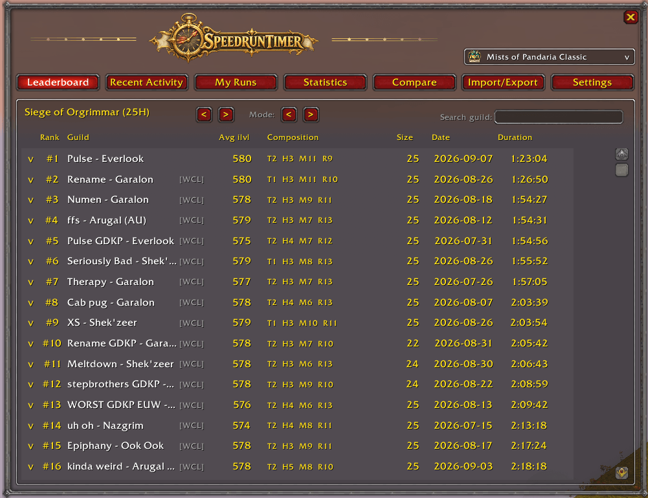The height and width of the screenshot is (498, 648).
Task: Switch to the Recent Activity tab
Action: click(147, 82)
